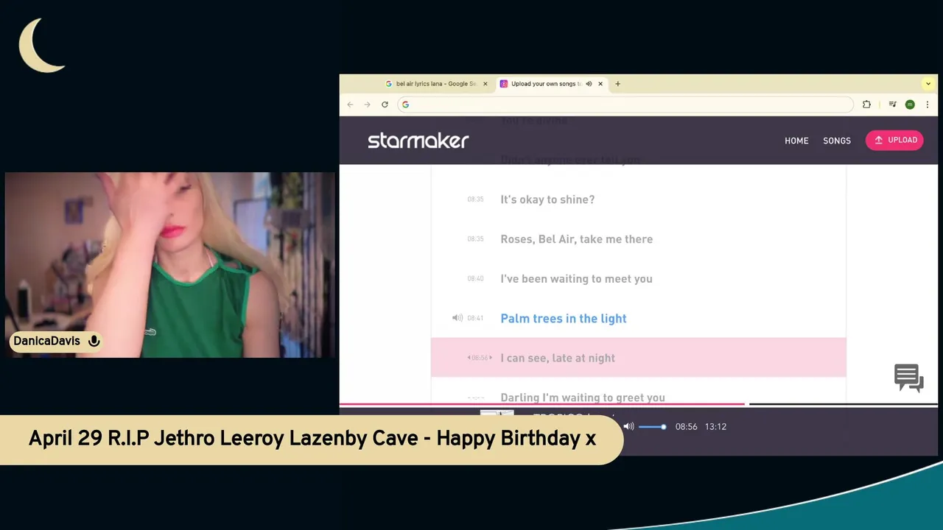Click the DanicaDavis name label
This screenshot has height=530, width=943.
coord(46,341)
